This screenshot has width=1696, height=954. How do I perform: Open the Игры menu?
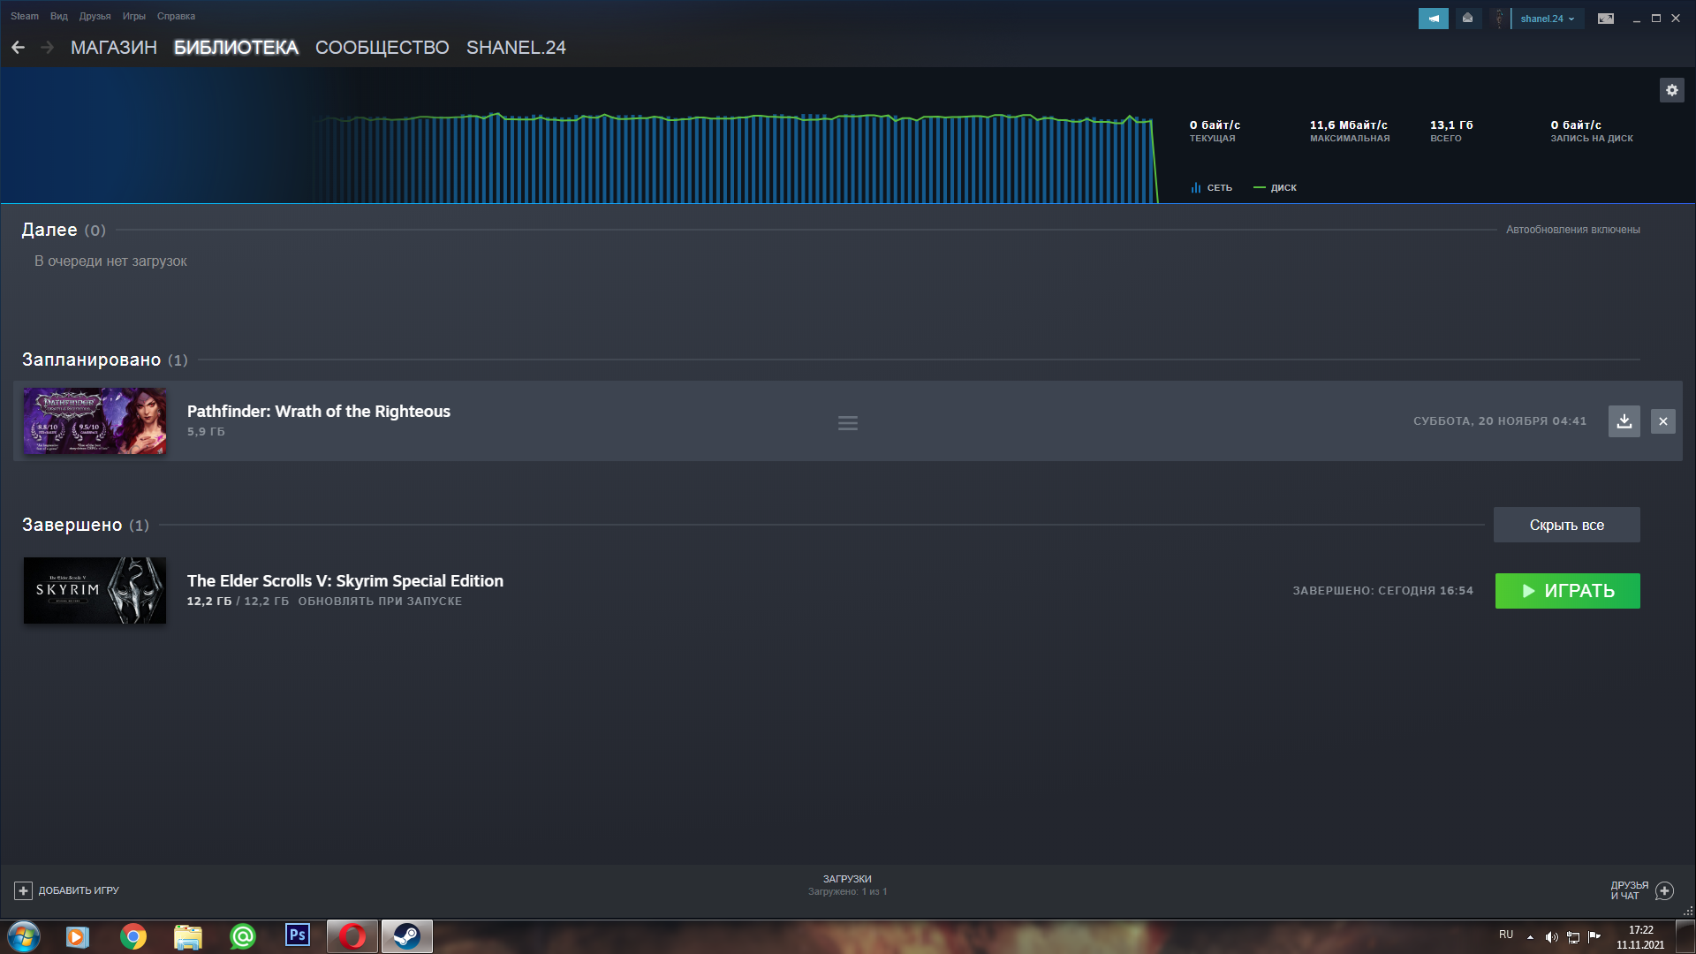133,16
